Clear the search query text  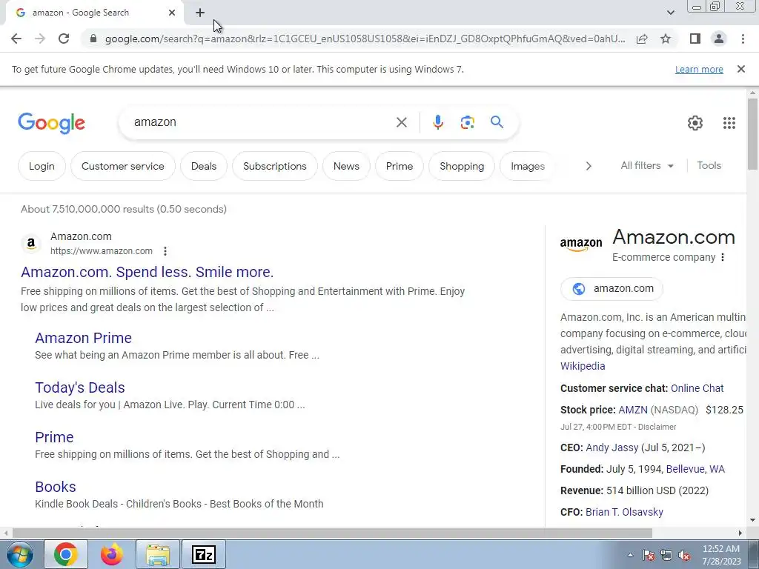pos(401,122)
